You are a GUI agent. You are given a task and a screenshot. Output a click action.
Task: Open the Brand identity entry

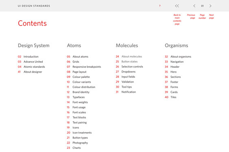[78, 92]
